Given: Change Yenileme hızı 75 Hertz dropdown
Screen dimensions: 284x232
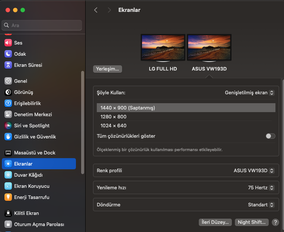Looking at the screenshot, I should click(261, 188).
